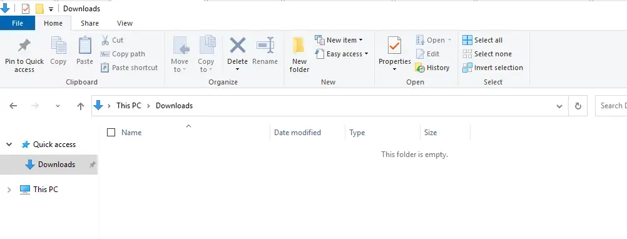Image resolution: width=627 pixels, height=239 pixels.
Task: Click Downloads in address breadcrumb
Action: 175,106
